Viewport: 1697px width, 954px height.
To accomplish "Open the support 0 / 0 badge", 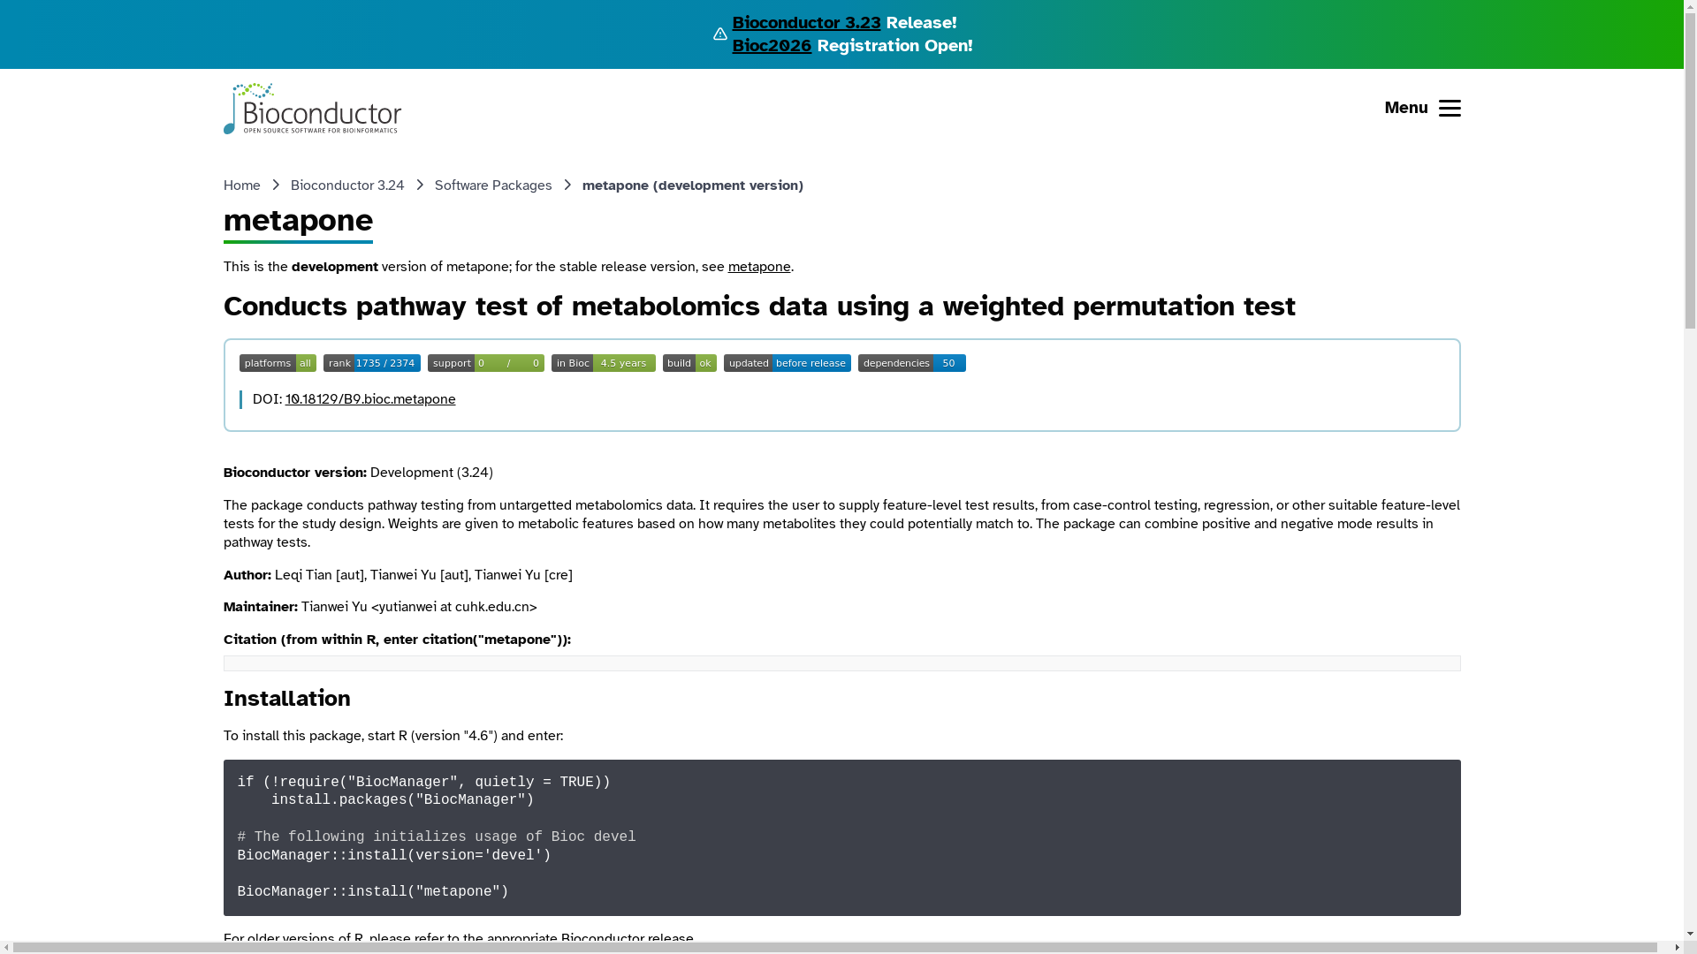I will tap(486, 363).
